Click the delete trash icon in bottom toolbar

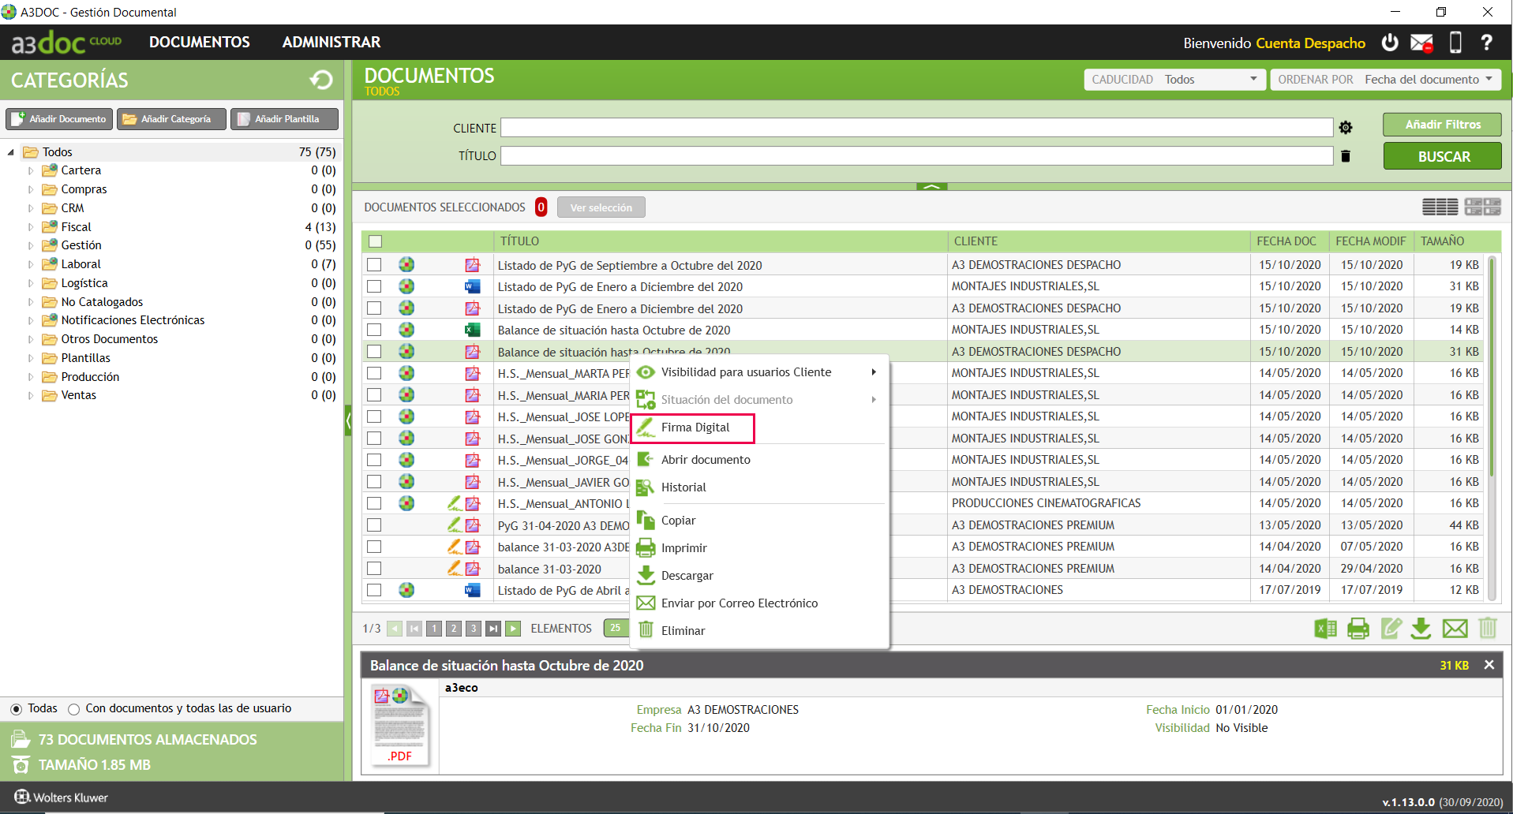(x=1488, y=629)
